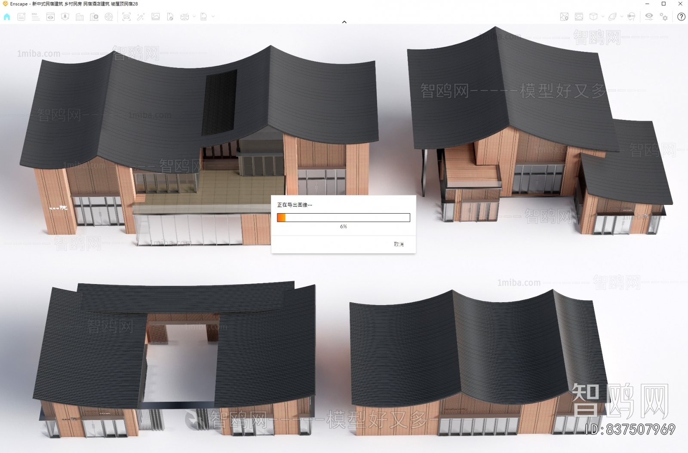Image resolution: width=688 pixels, height=453 pixels.
Task: Cancel the image export with 取消
Action: pos(398,244)
